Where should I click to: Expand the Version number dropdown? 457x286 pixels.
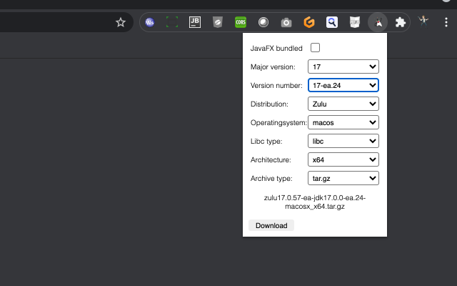[343, 85]
